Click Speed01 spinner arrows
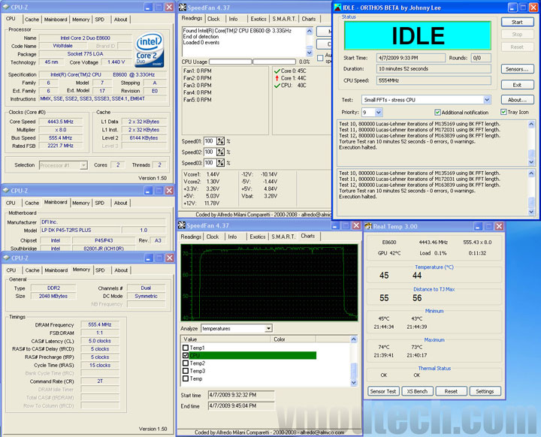This screenshot has width=541, height=437. coord(220,141)
